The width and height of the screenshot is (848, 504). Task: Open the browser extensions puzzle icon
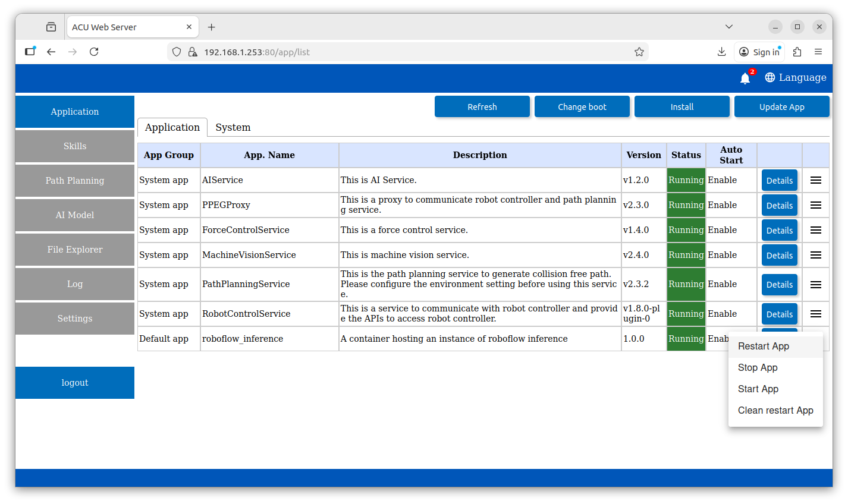[x=797, y=52]
